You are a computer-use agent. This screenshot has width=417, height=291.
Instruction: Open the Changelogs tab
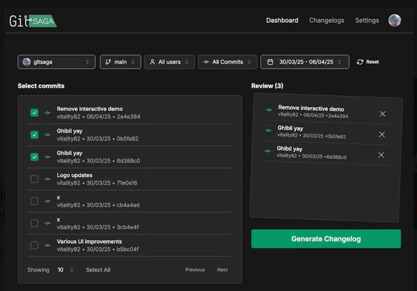[x=327, y=20]
